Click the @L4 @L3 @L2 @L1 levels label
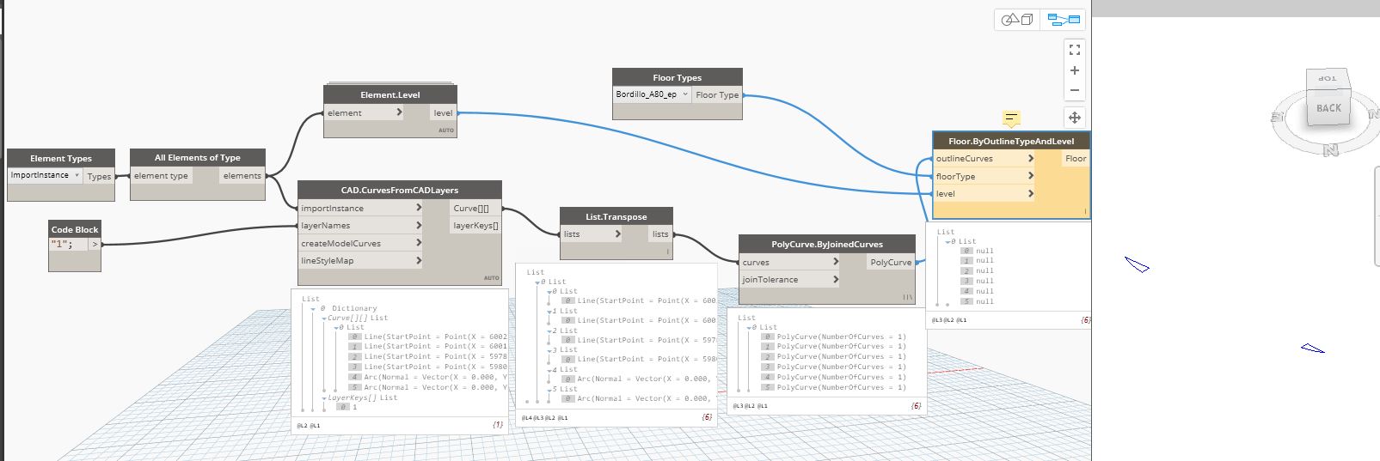 tap(545, 417)
